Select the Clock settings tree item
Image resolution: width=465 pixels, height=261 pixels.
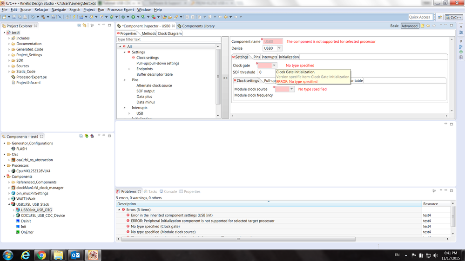(x=148, y=58)
